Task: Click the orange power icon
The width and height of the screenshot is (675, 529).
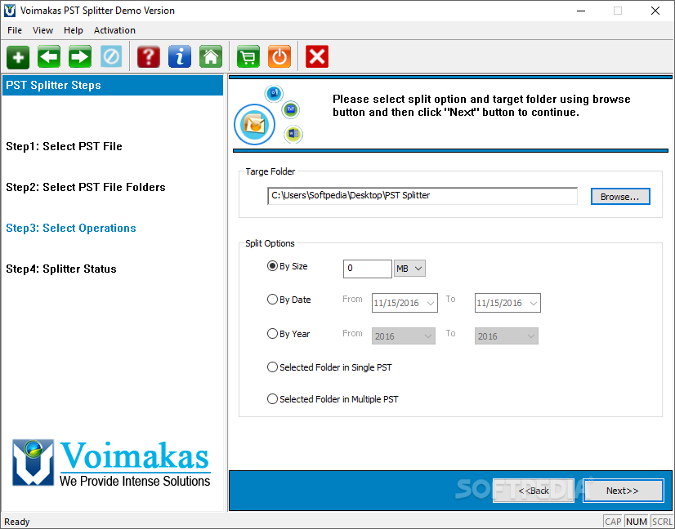Action: point(279,57)
